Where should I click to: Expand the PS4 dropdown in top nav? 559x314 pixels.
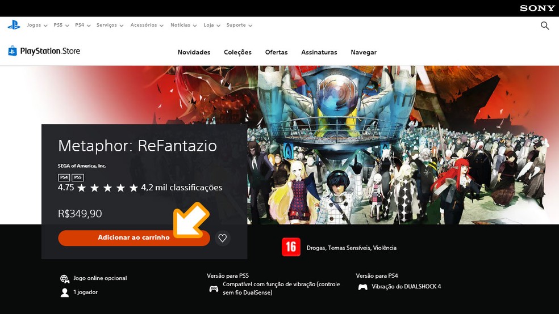[83, 26]
